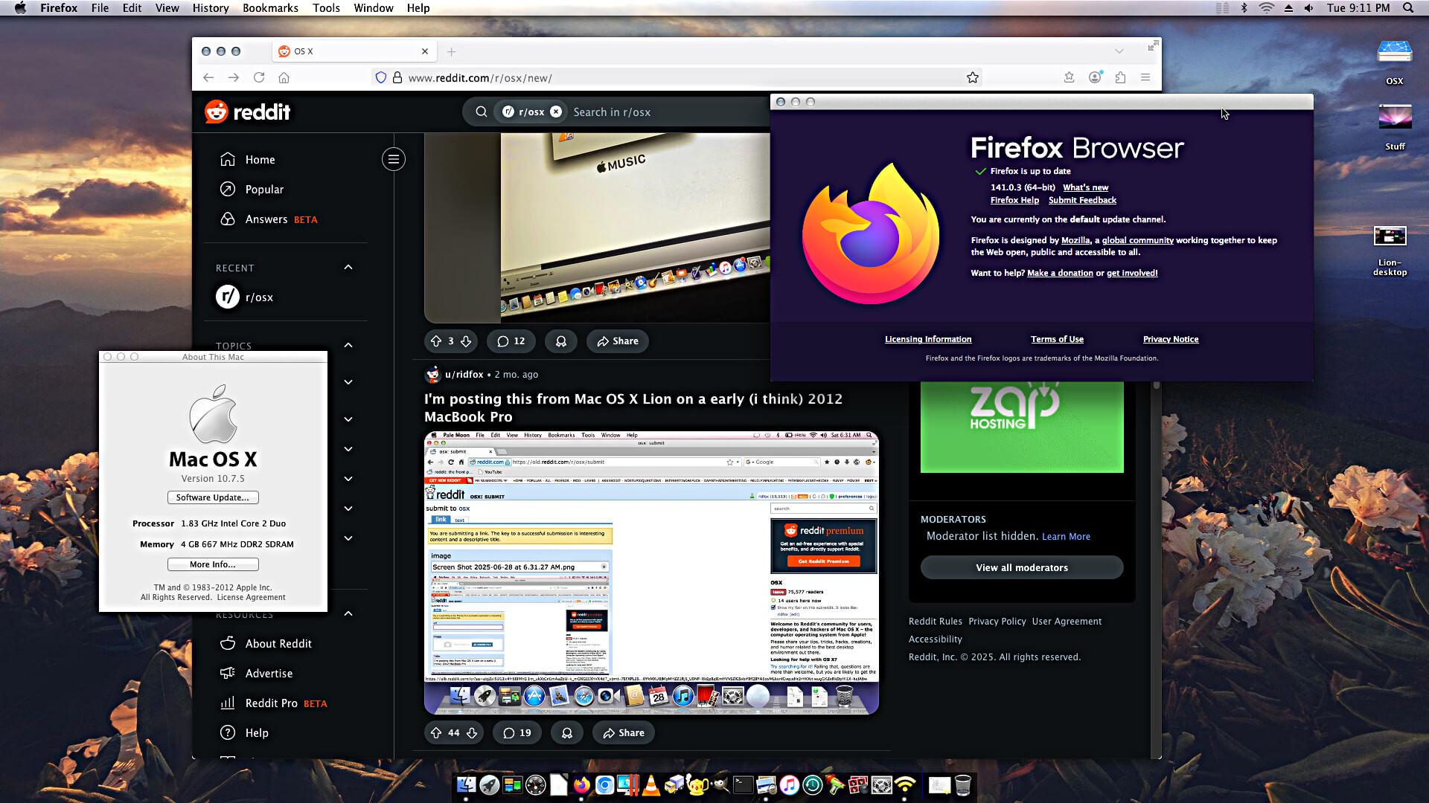Collapse the RECENT section
Viewport: 1429px width, 803px height.
348,267
